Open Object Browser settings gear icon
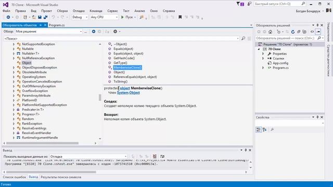Image resolution: width=333 pixels, height=187 pixels. click(x=115, y=31)
